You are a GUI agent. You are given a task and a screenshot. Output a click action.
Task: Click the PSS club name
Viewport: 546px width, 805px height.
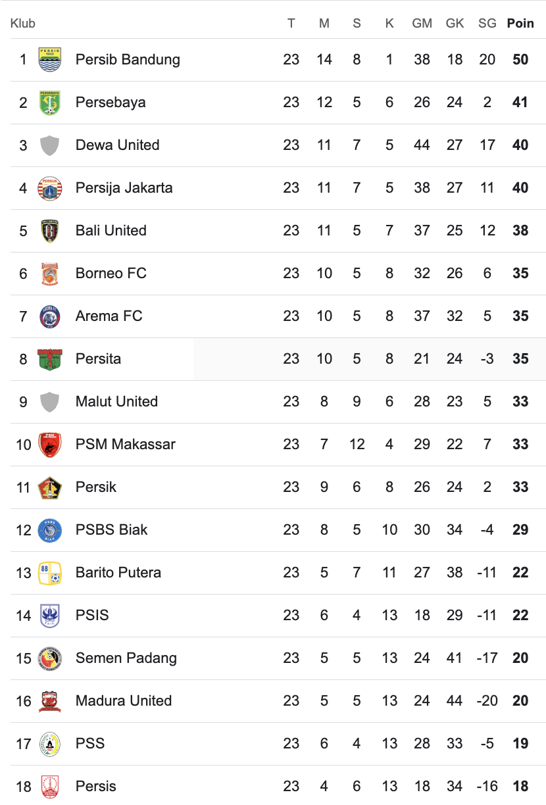[x=90, y=744]
